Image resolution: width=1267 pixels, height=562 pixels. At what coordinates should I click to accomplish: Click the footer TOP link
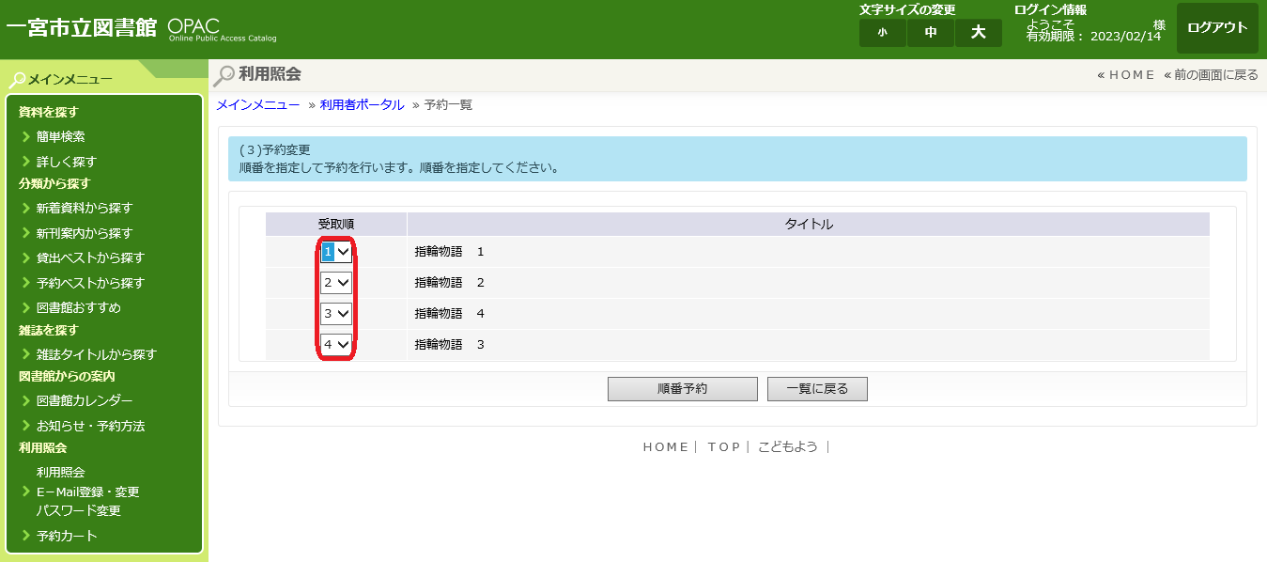click(x=724, y=447)
